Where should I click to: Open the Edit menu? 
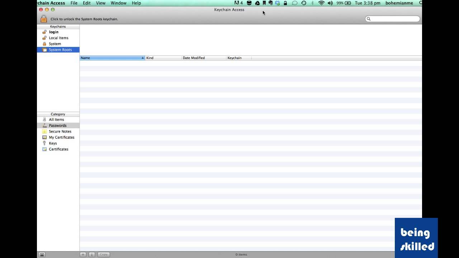[x=87, y=3]
